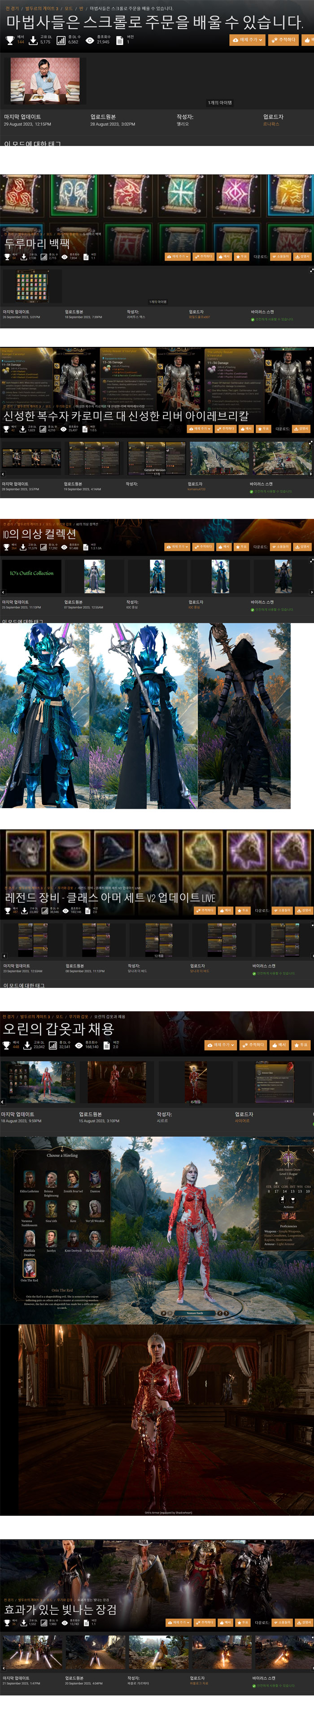Click the download icon in 신성한 복수자 stats
The width and height of the screenshot is (314, 1713).
pyautogui.click(x=23, y=429)
